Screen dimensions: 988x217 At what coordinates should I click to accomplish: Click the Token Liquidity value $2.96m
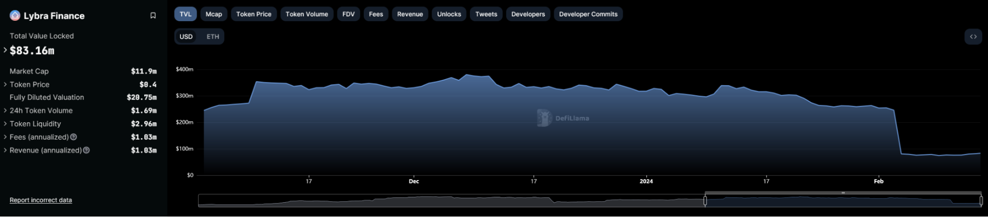[x=144, y=124]
